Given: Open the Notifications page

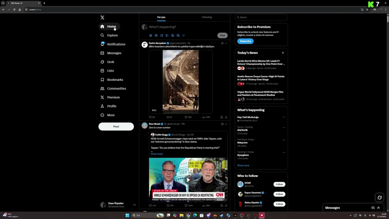Looking at the screenshot, I should click(113, 44).
